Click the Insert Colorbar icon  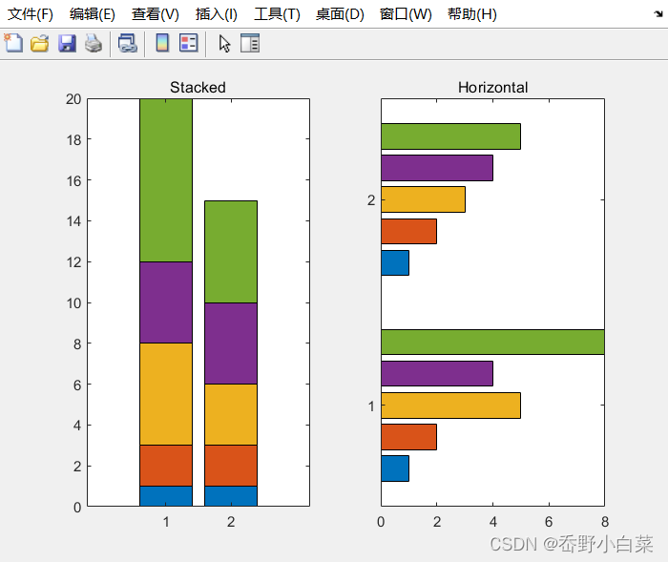pyautogui.click(x=162, y=43)
